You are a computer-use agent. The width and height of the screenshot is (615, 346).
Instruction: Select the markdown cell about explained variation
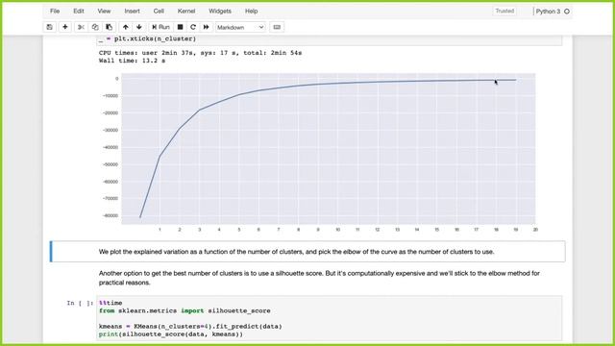tap(307, 252)
